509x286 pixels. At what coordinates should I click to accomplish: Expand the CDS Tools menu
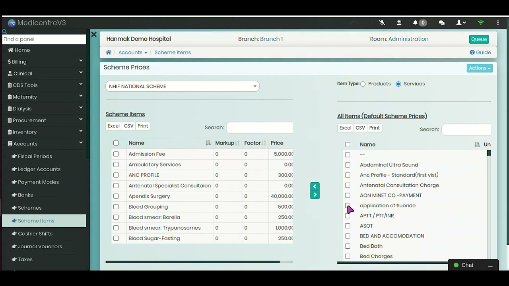[x=45, y=85]
